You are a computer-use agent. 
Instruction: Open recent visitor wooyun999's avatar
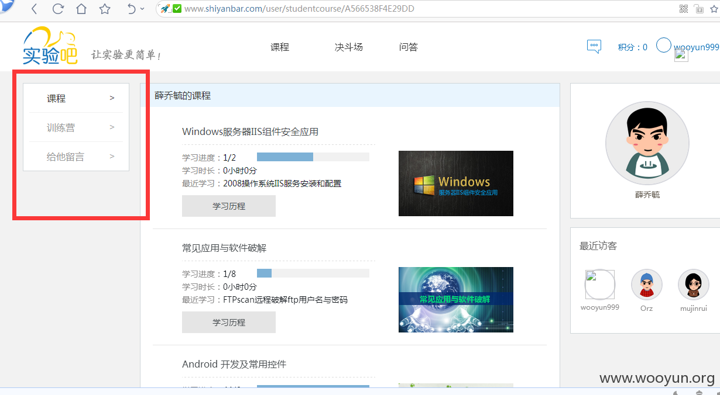tap(600, 285)
